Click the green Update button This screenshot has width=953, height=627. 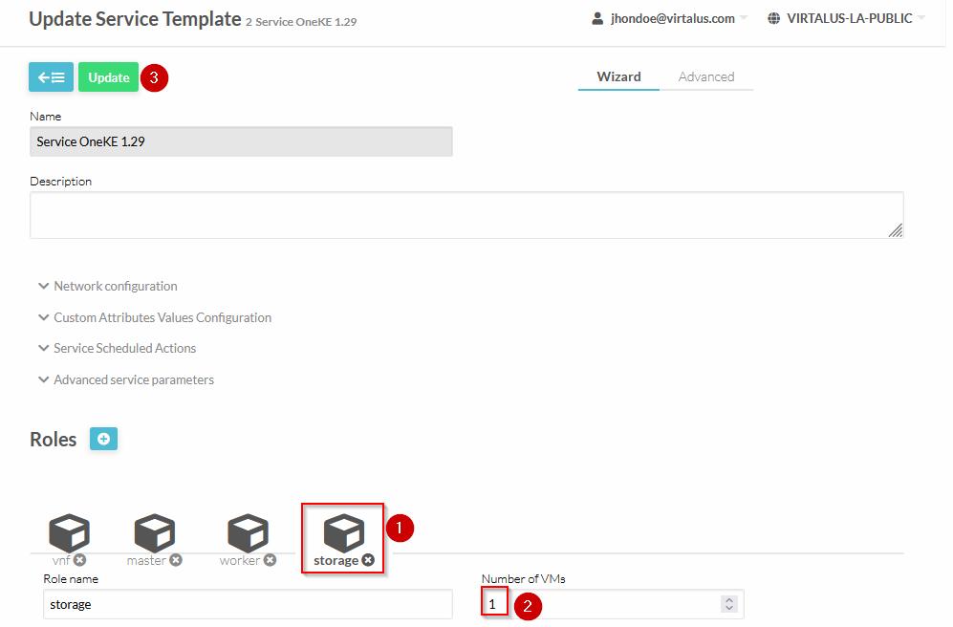[x=109, y=77]
